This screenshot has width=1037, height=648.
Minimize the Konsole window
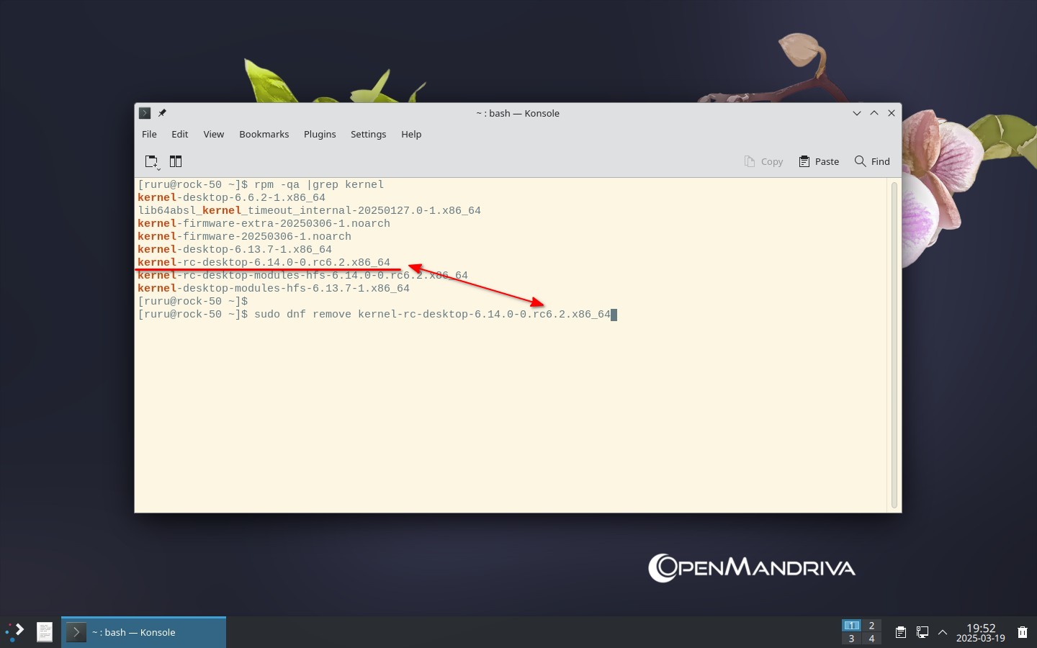coord(857,113)
